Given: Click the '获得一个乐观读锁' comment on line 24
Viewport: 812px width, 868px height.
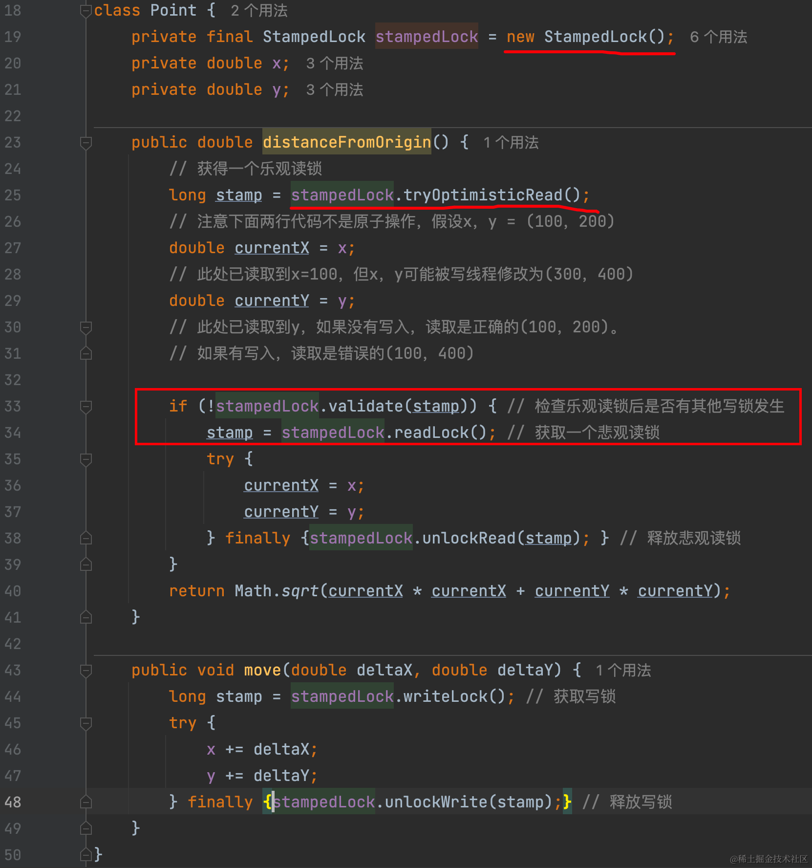Looking at the screenshot, I should [x=245, y=169].
